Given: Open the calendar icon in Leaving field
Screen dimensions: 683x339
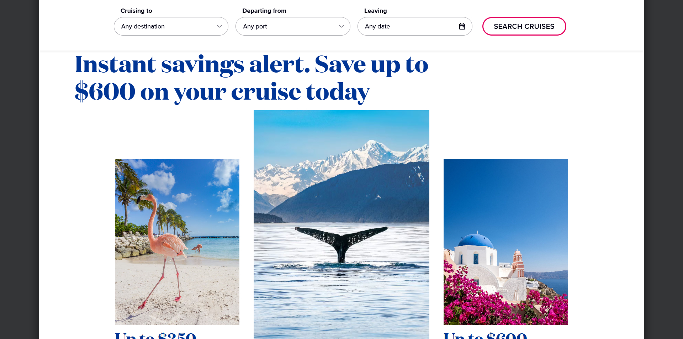Looking at the screenshot, I should [x=462, y=26].
